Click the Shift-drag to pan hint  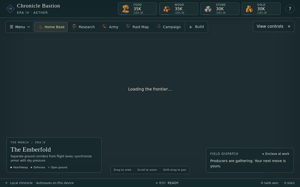(x=175, y=170)
